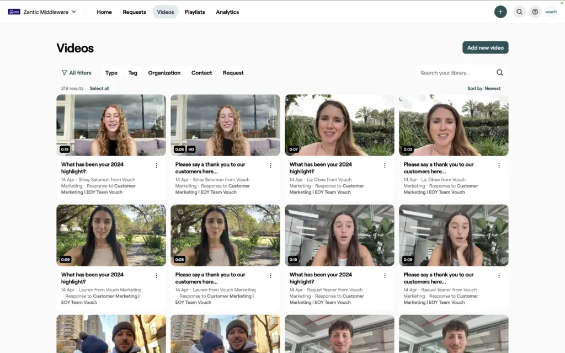Open options menu for Lauren 2024 highlight video
Image resolution: width=565 pixels, height=353 pixels.
point(156,276)
